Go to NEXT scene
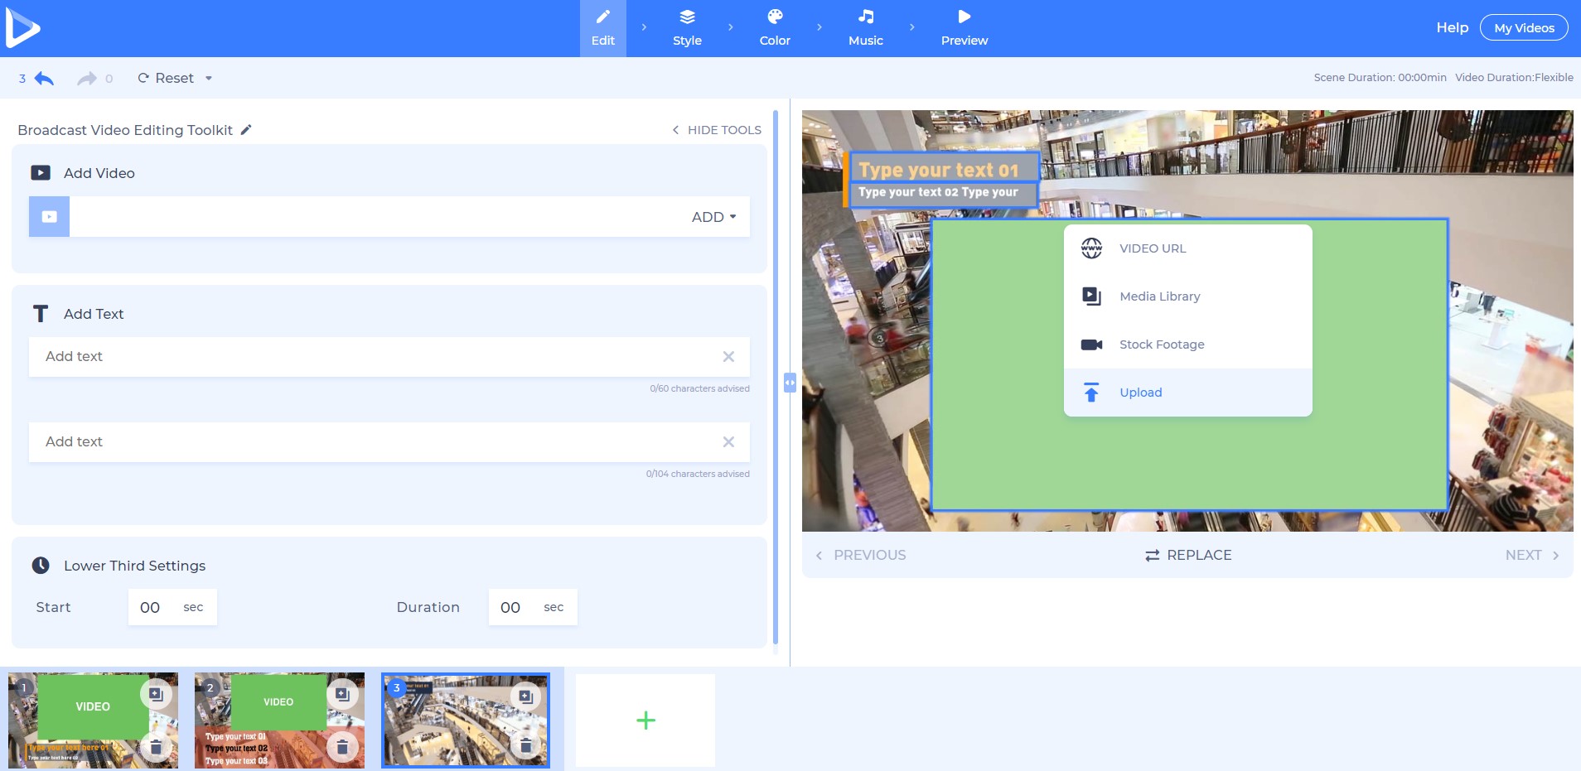The width and height of the screenshot is (1581, 771). [x=1532, y=555]
